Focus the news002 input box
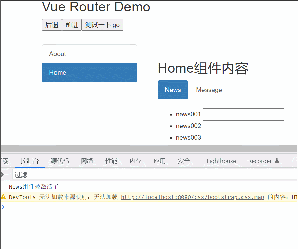 pyautogui.click(x=244, y=126)
